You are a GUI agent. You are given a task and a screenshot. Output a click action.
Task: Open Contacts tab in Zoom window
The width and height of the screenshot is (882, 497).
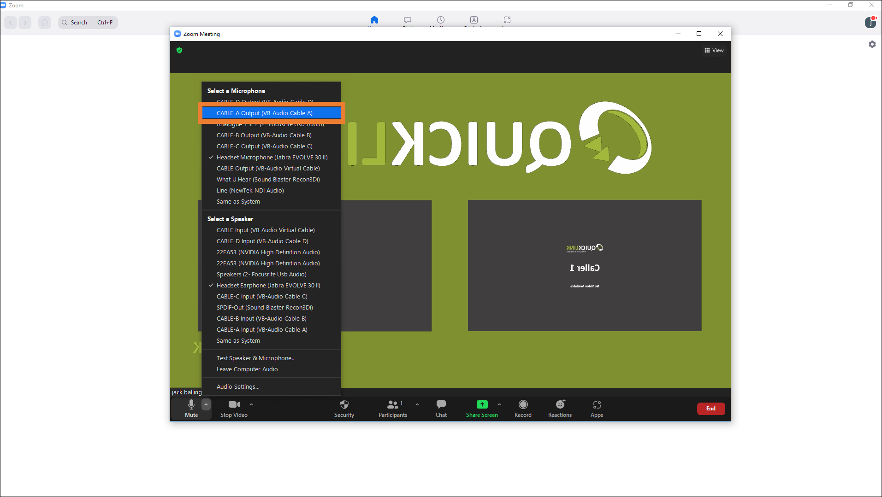tap(474, 20)
